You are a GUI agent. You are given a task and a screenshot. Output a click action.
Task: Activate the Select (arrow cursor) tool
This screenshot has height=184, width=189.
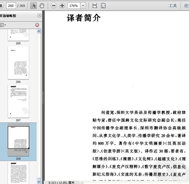pyautogui.click(x=33, y=5)
